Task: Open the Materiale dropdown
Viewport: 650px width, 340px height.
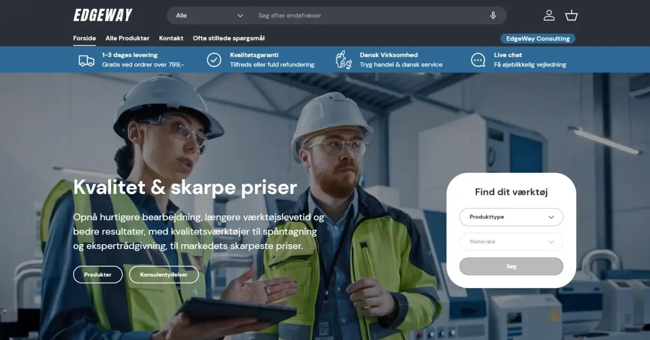Action: [x=511, y=242]
